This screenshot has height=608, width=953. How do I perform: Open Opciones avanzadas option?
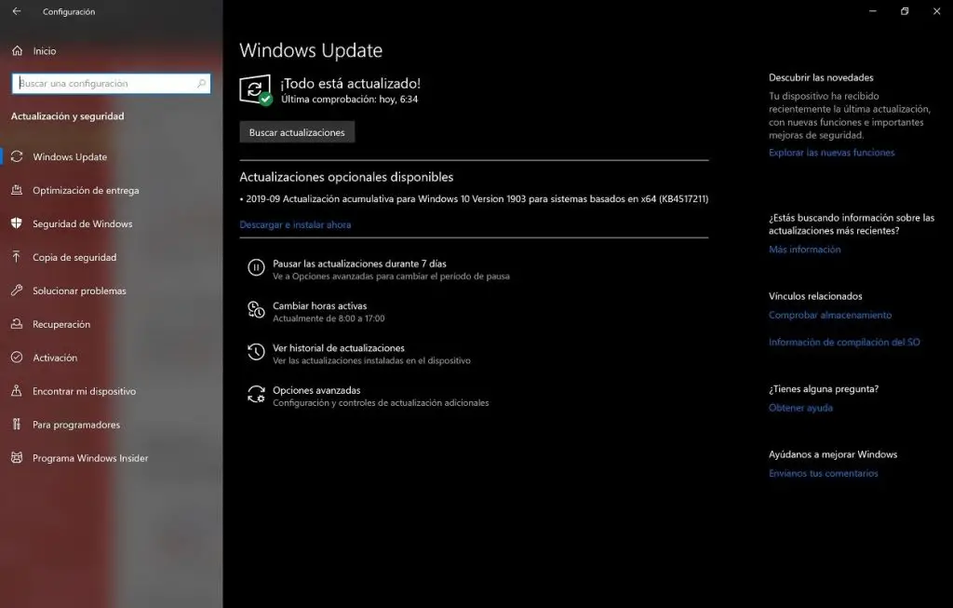click(368, 396)
